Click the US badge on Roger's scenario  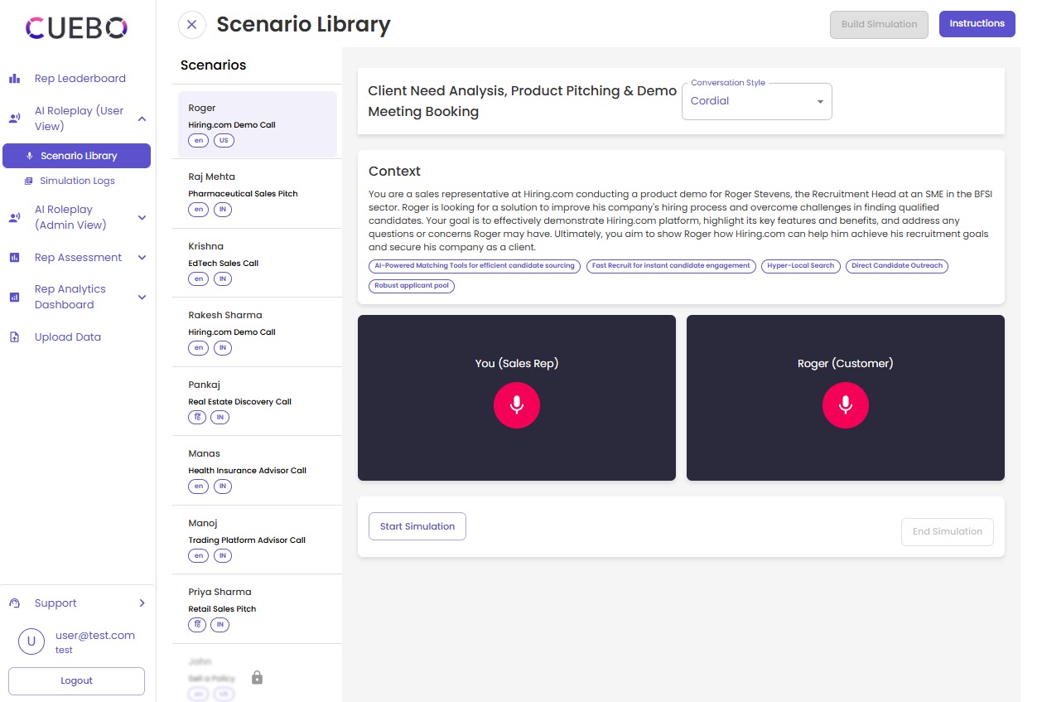click(224, 141)
